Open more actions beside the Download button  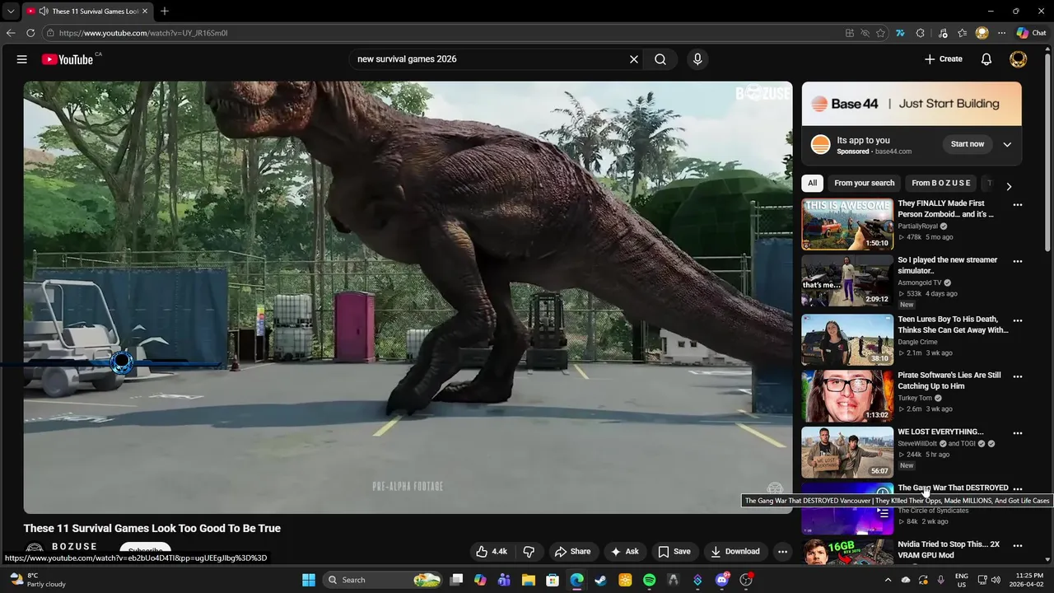(783, 552)
